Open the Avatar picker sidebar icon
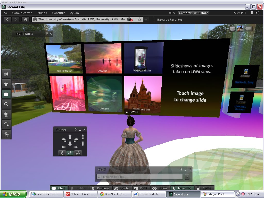This screenshot has width=264, height=198. [x=6, y=74]
